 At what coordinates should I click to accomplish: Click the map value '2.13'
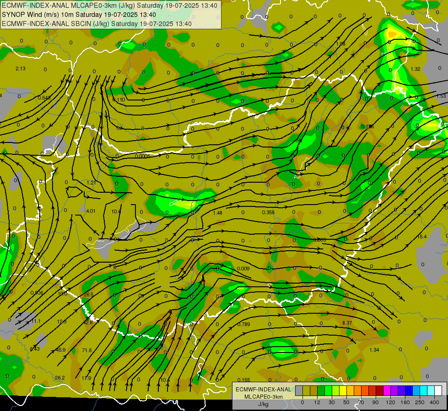(x=21, y=69)
